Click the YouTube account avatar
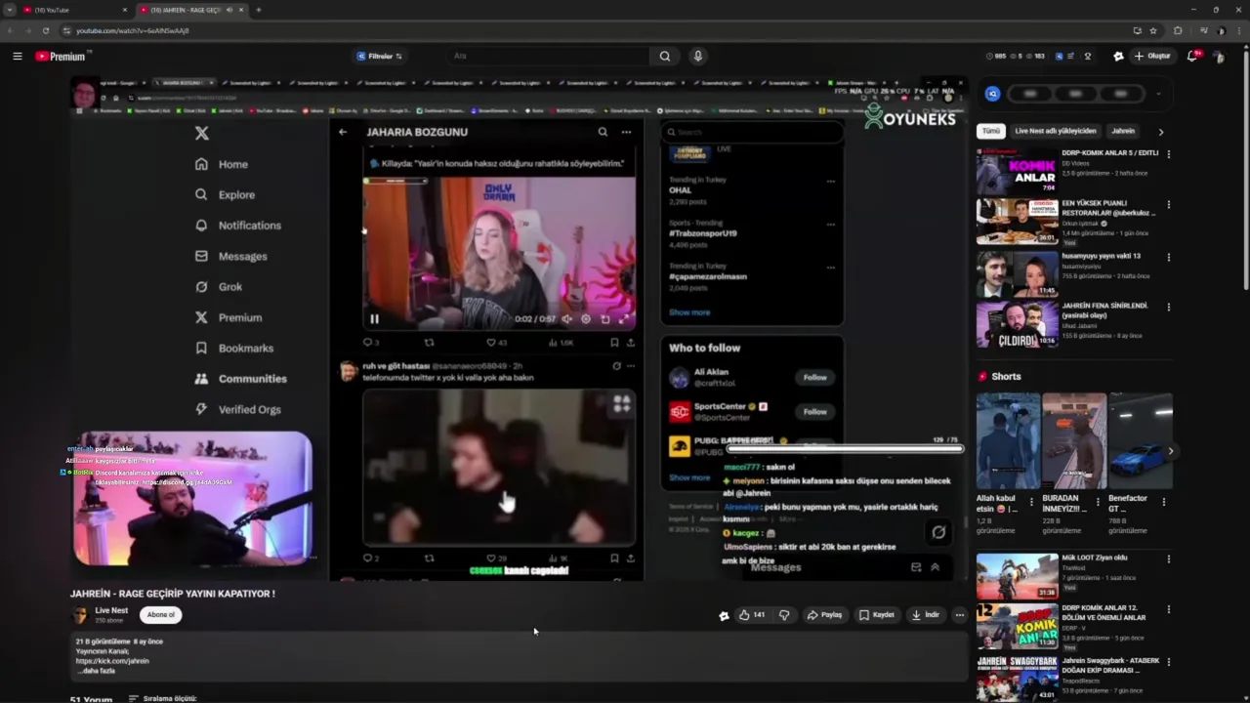1250x703 pixels. (x=1219, y=56)
